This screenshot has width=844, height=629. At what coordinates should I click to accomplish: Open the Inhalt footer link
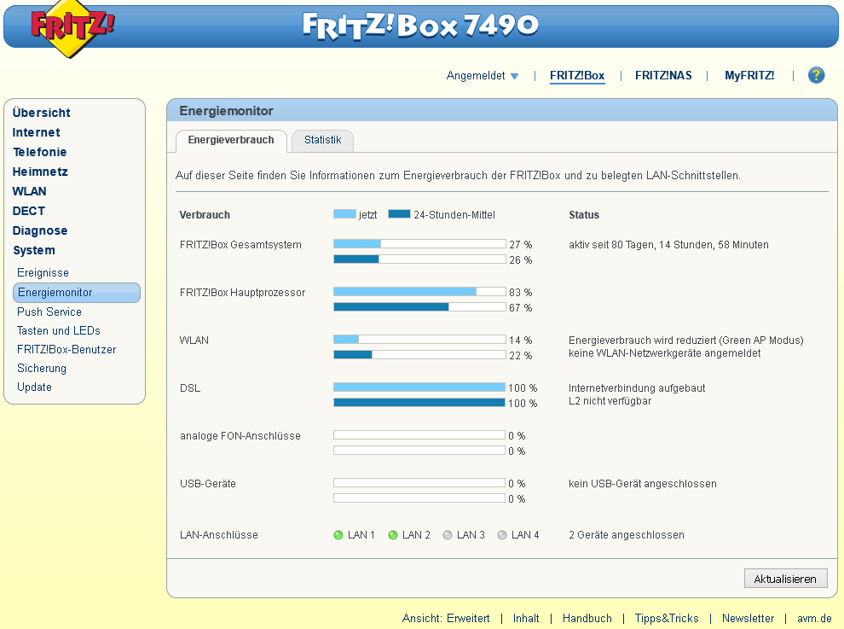tap(526, 618)
